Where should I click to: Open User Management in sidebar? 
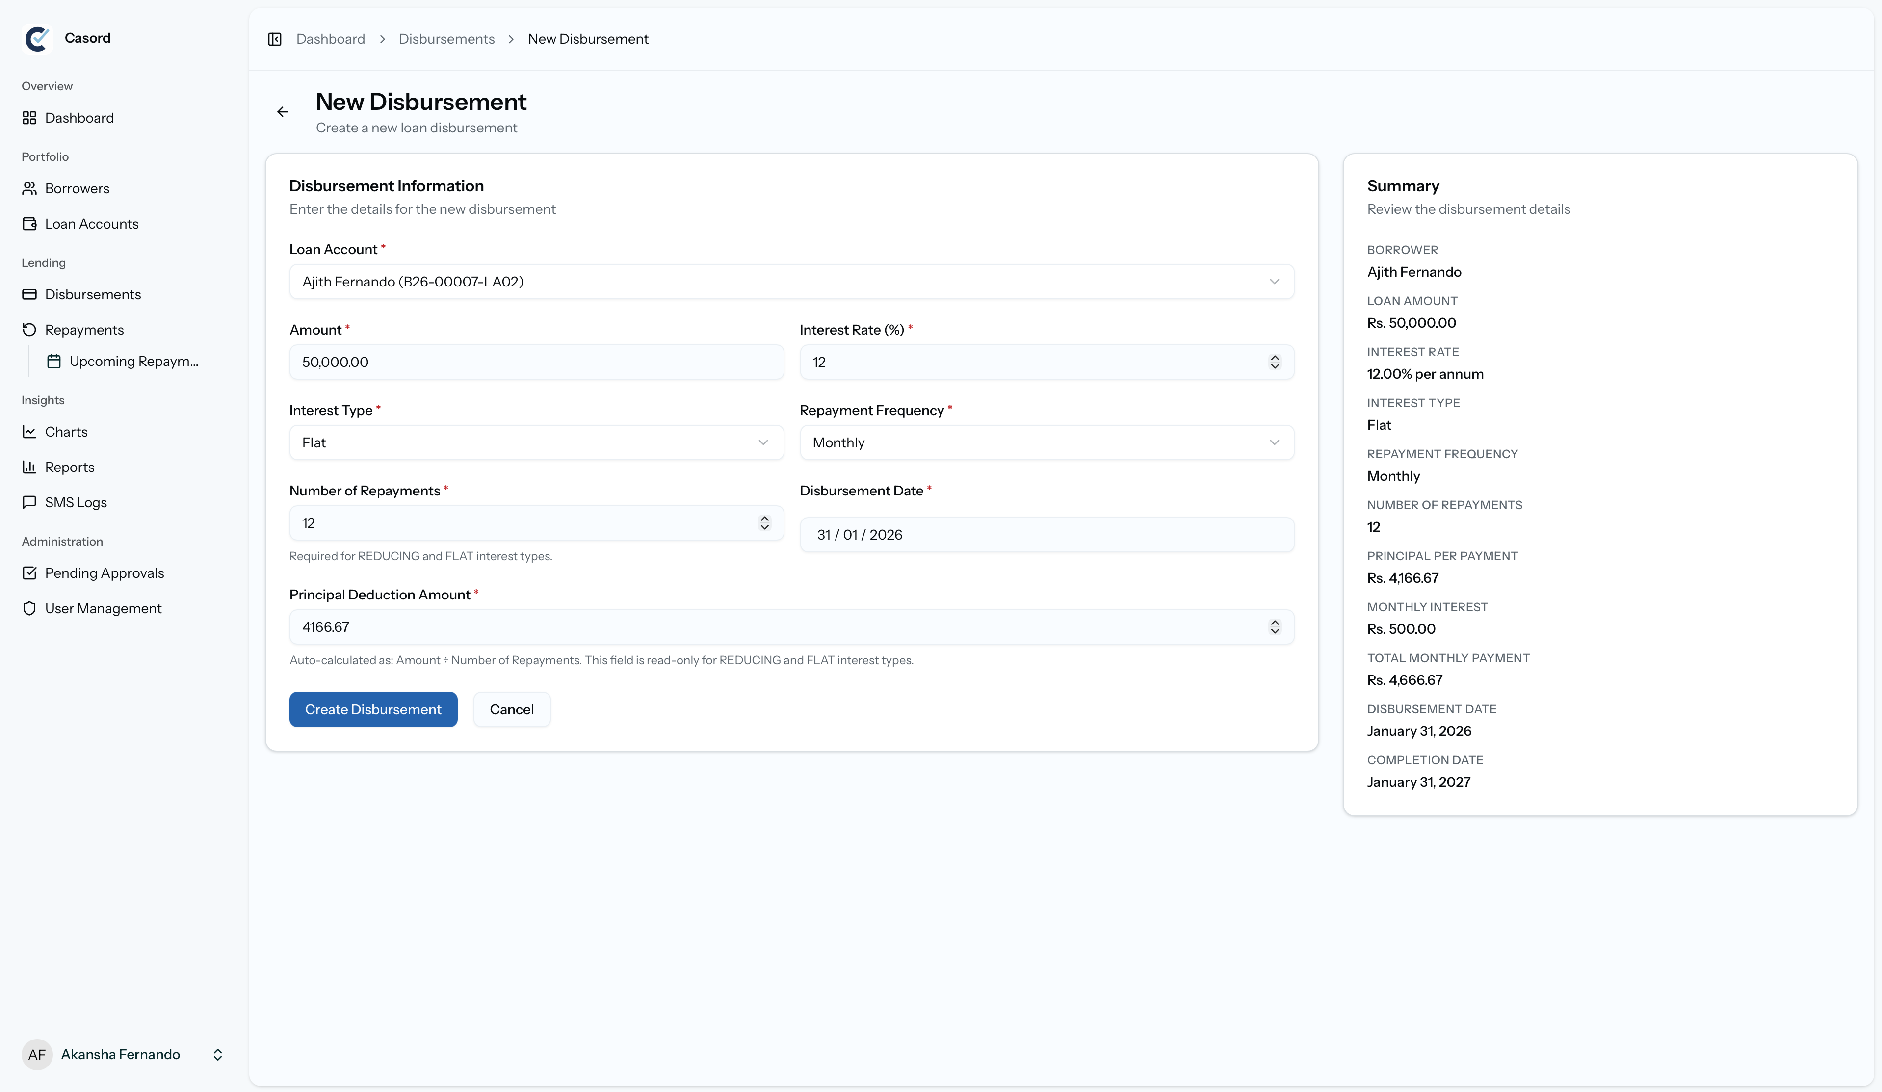click(x=103, y=609)
